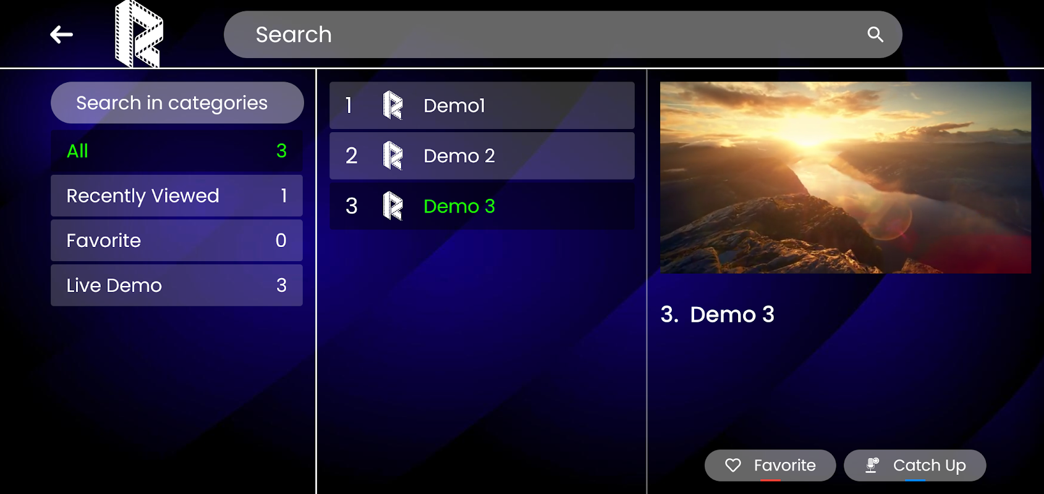Select channel Demo1 from the list
The image size is (1044, 494).
click(482, 106)
